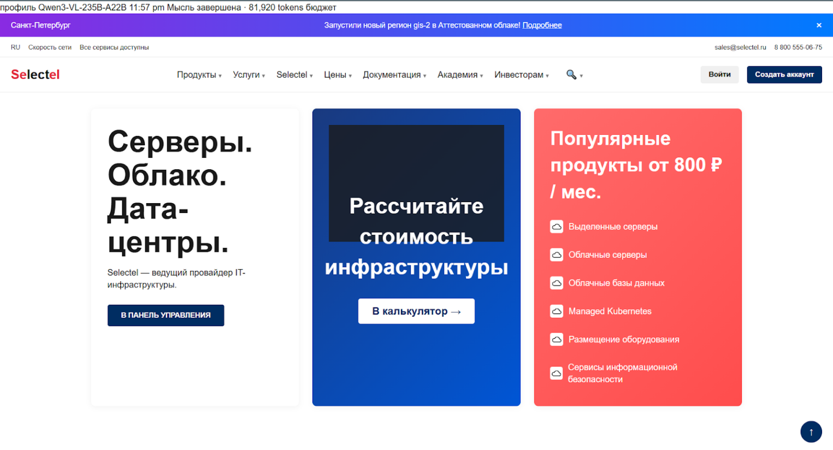Switch language using the RU selector
Image resolution: width=833 pixels, height=450 pixels.
coord(15,47)
